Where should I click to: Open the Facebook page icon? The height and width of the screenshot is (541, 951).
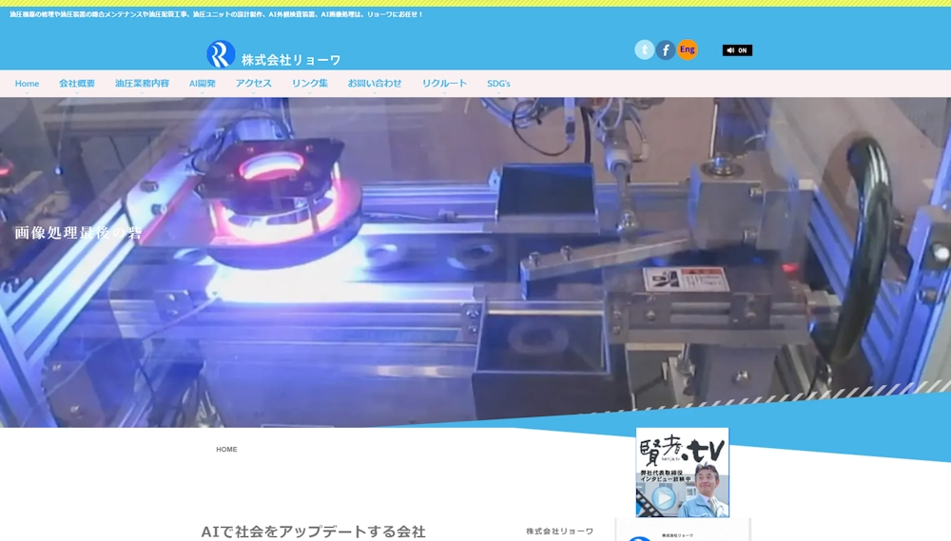(x=666, y=49)
